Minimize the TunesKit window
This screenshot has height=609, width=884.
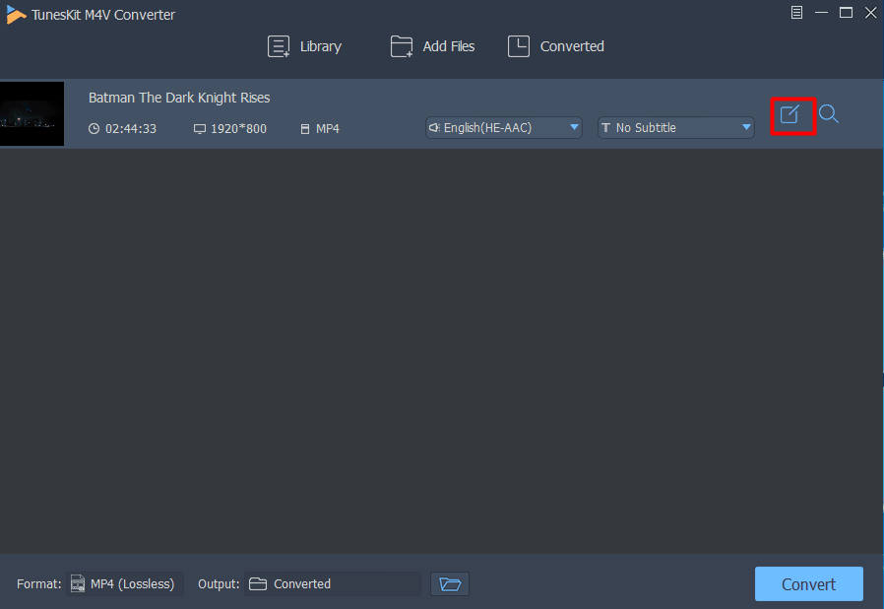click(821, 13)
